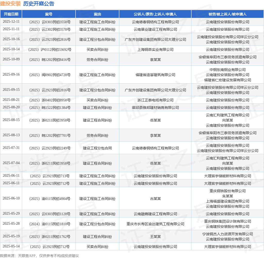The width and height of the screenshot is (264, 258).
Task: Select date cell 2025-08-21
Action: [11, 100]
